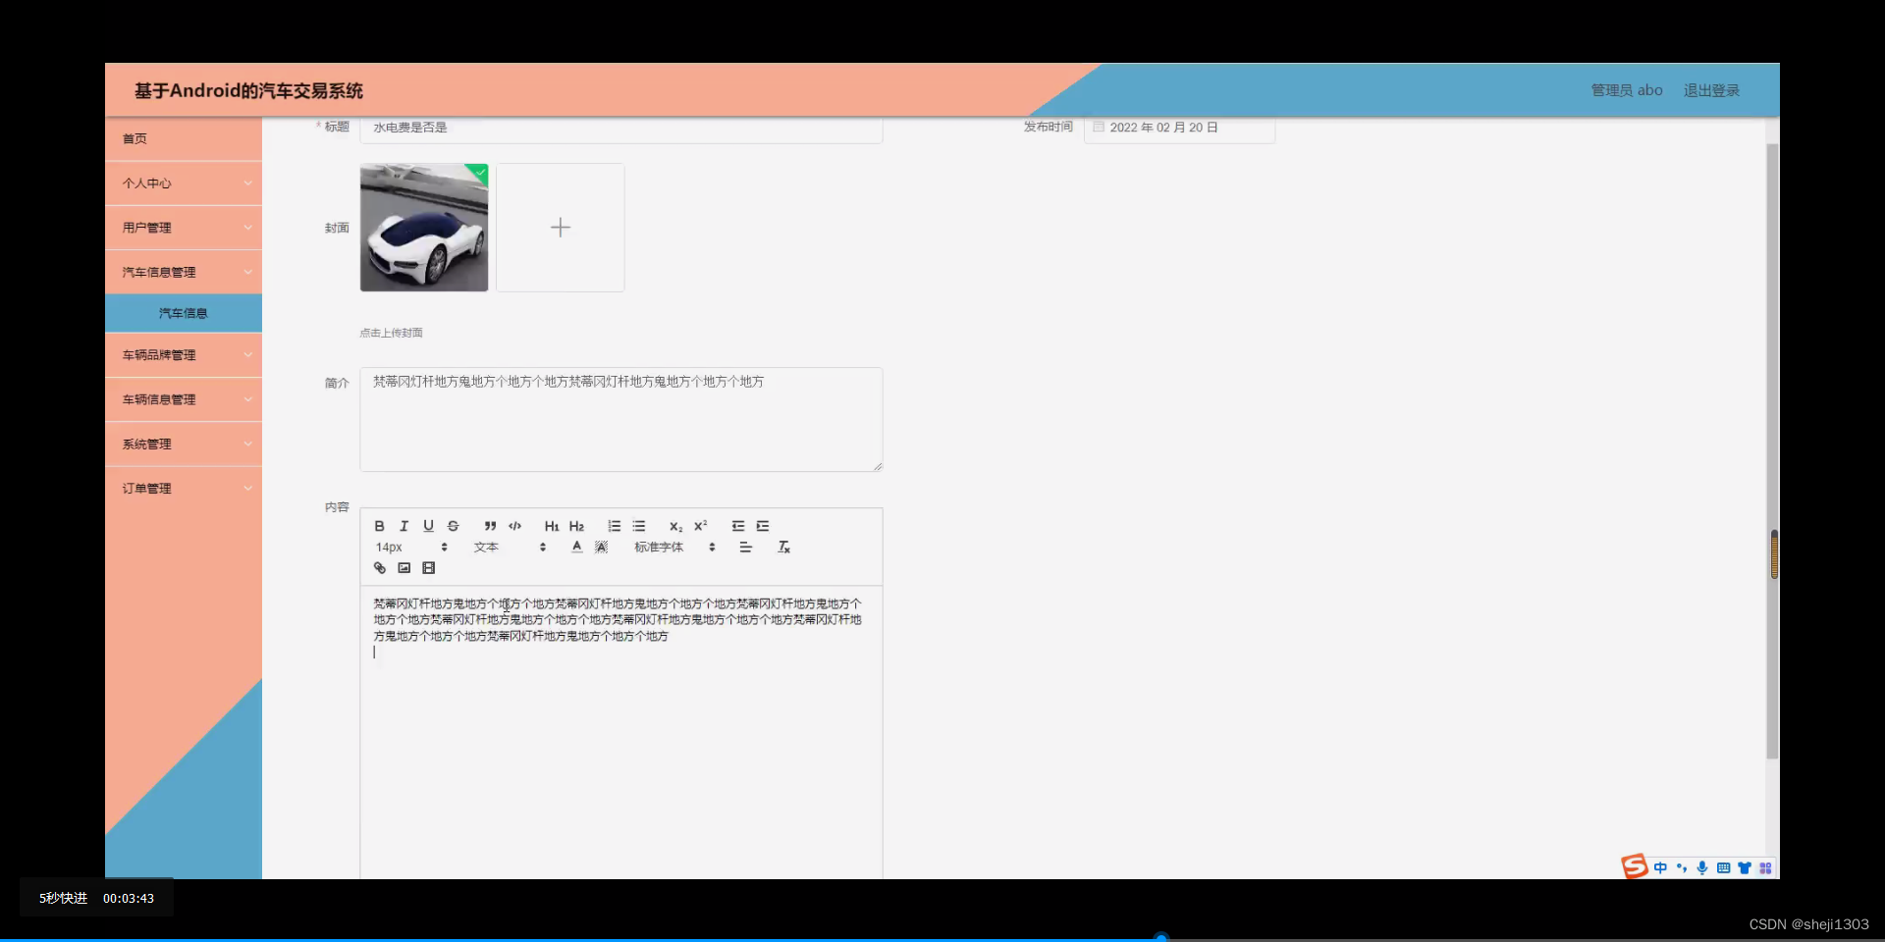Select 汽车信息 in the sidebar
The width and height of the screenshot is (1885, 942).
183,313
